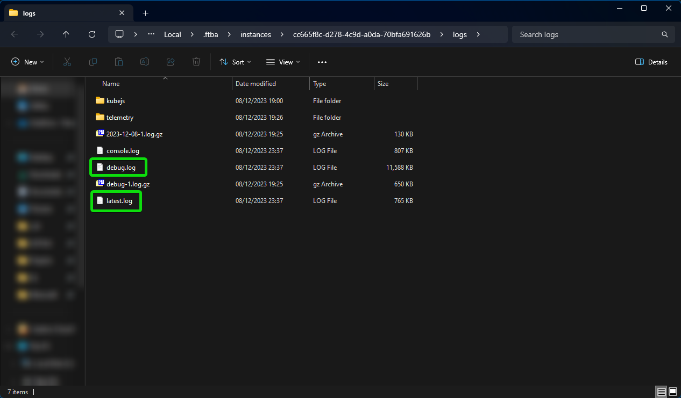Close the logs tab
Viewport: 681px width, 398px height.
pos(122,13)
